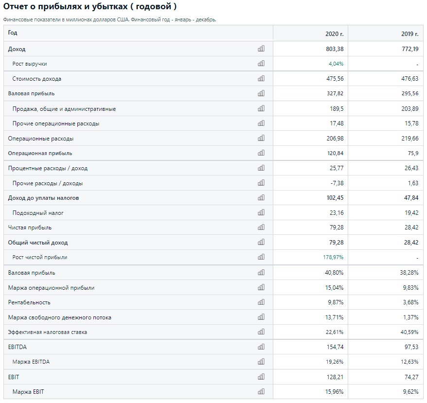View chart for Доход до уплаты налогов

[x=261, y=197]
